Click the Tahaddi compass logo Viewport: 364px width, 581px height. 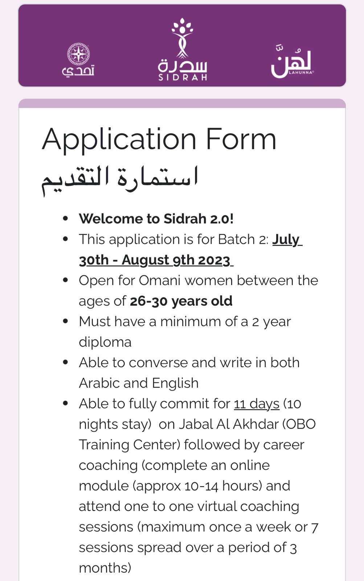coord(78,60)
